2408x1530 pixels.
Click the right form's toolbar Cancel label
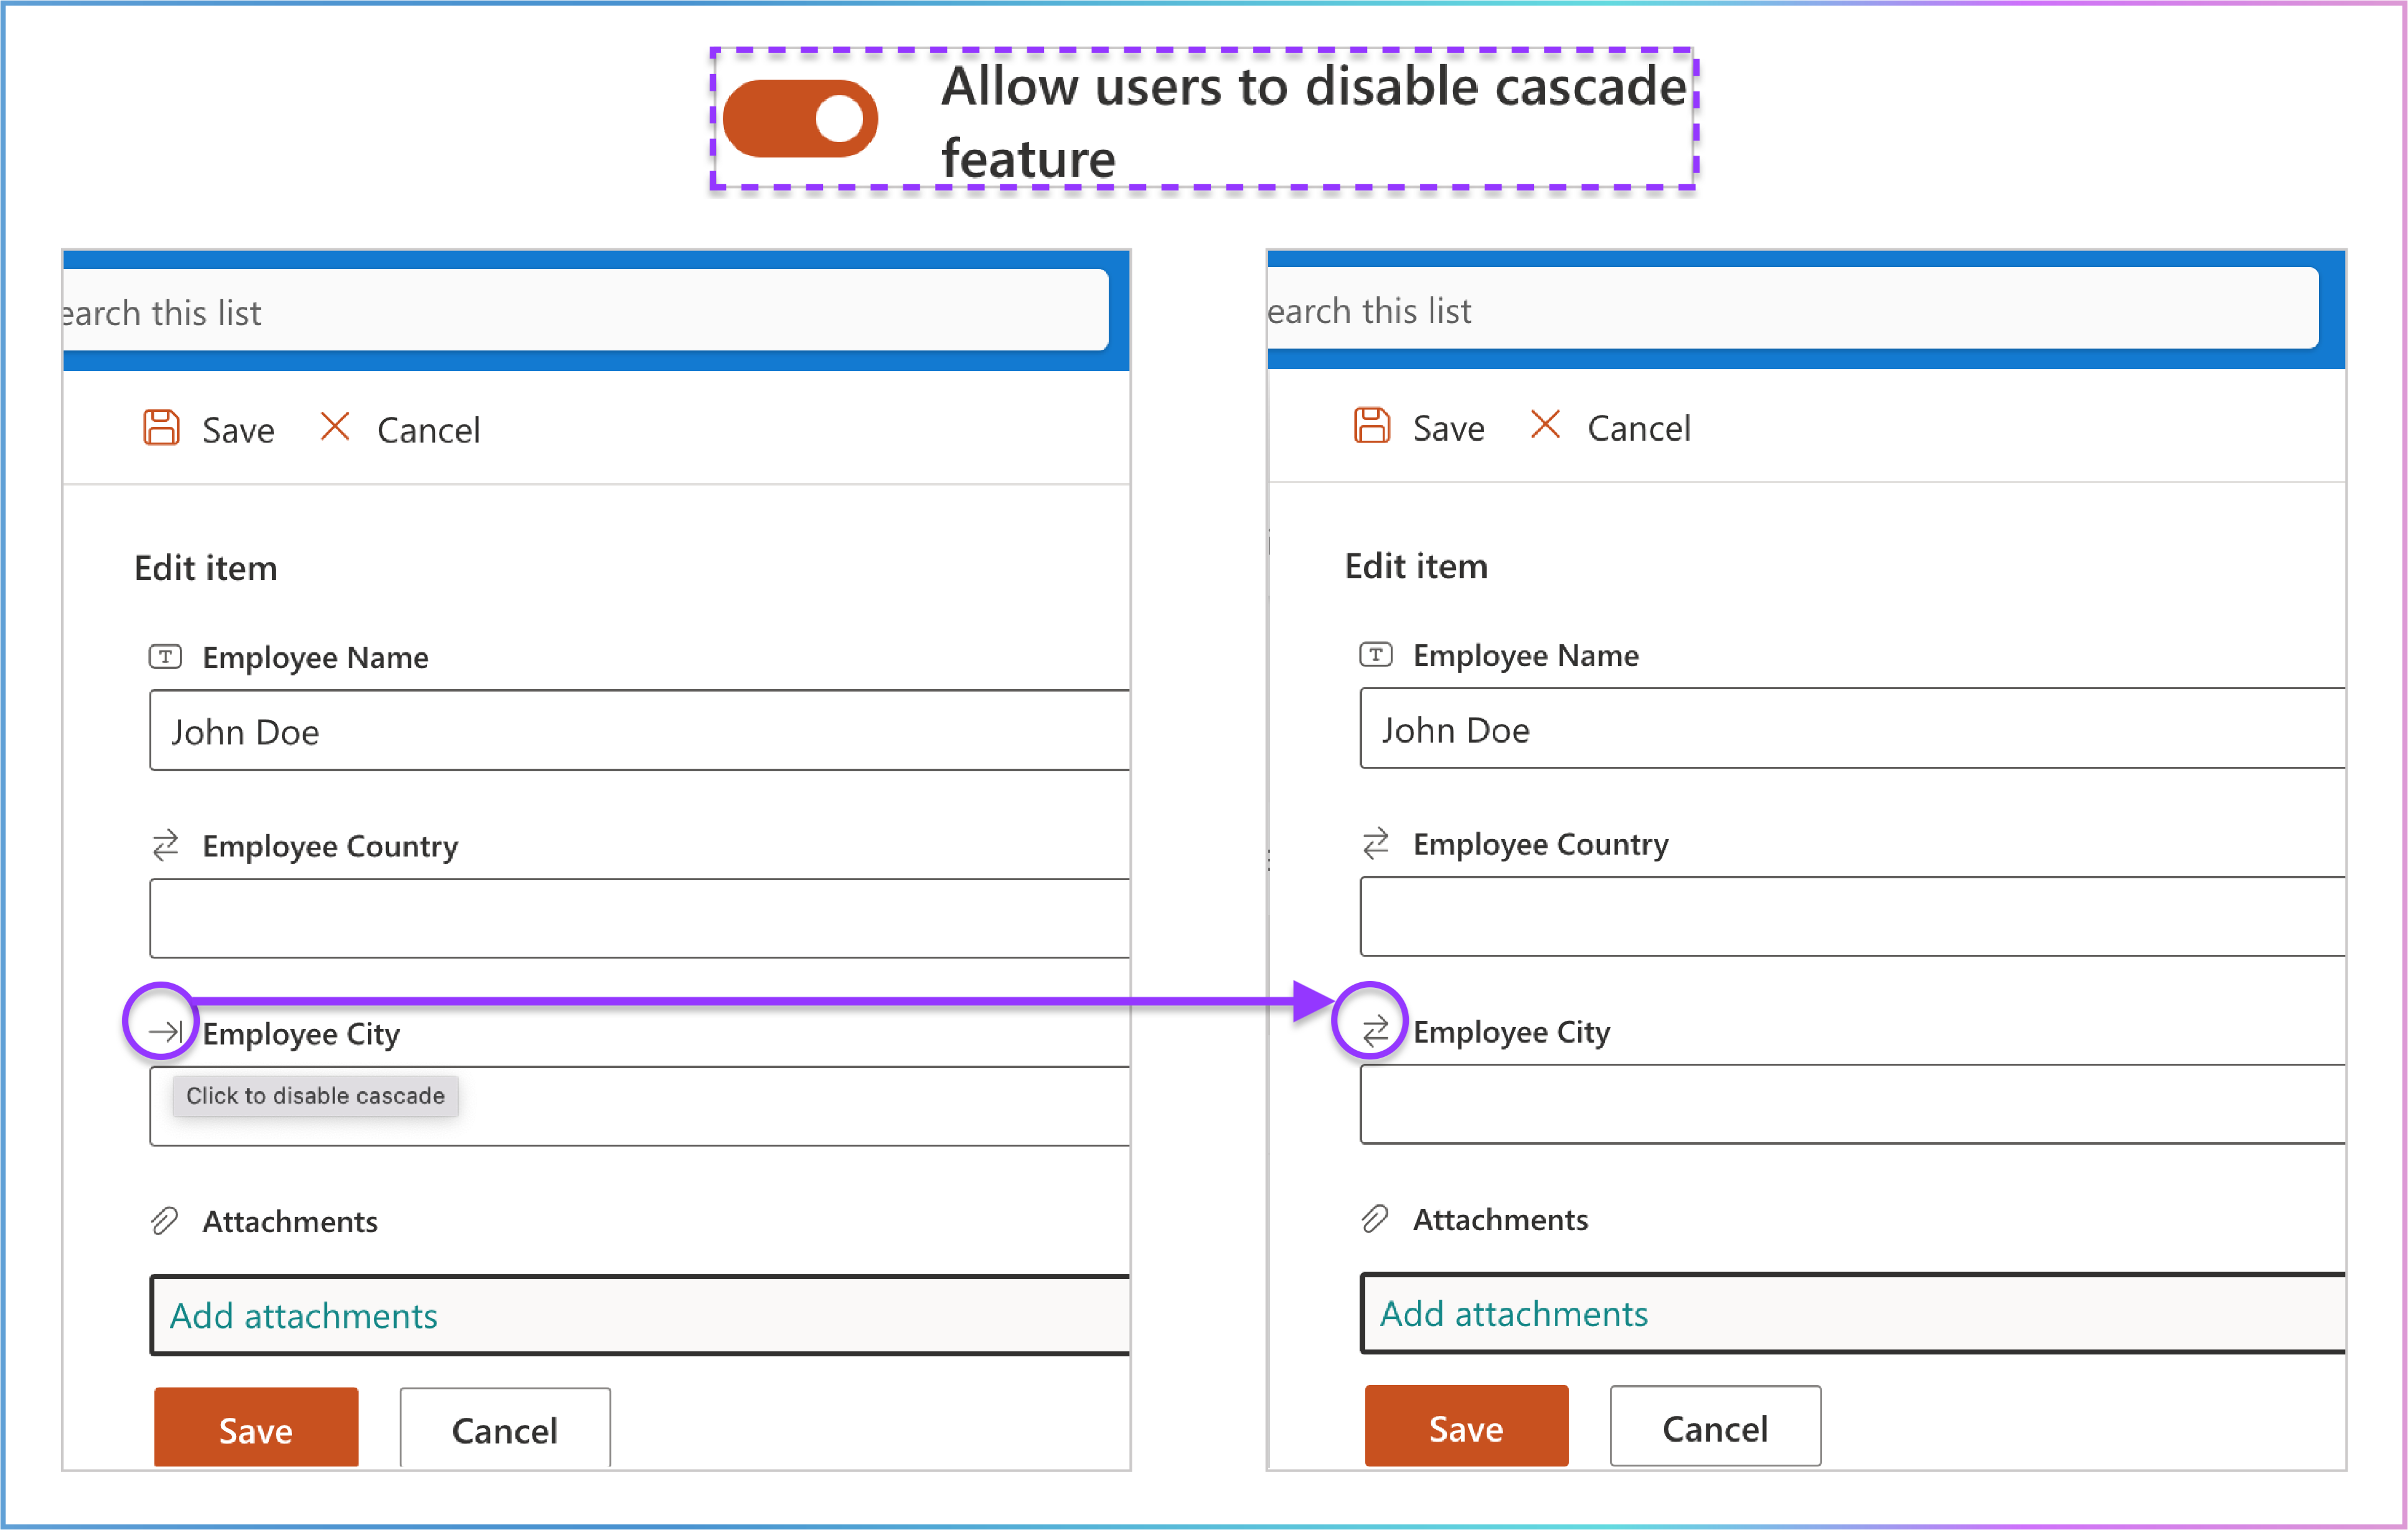point(1639,428)
